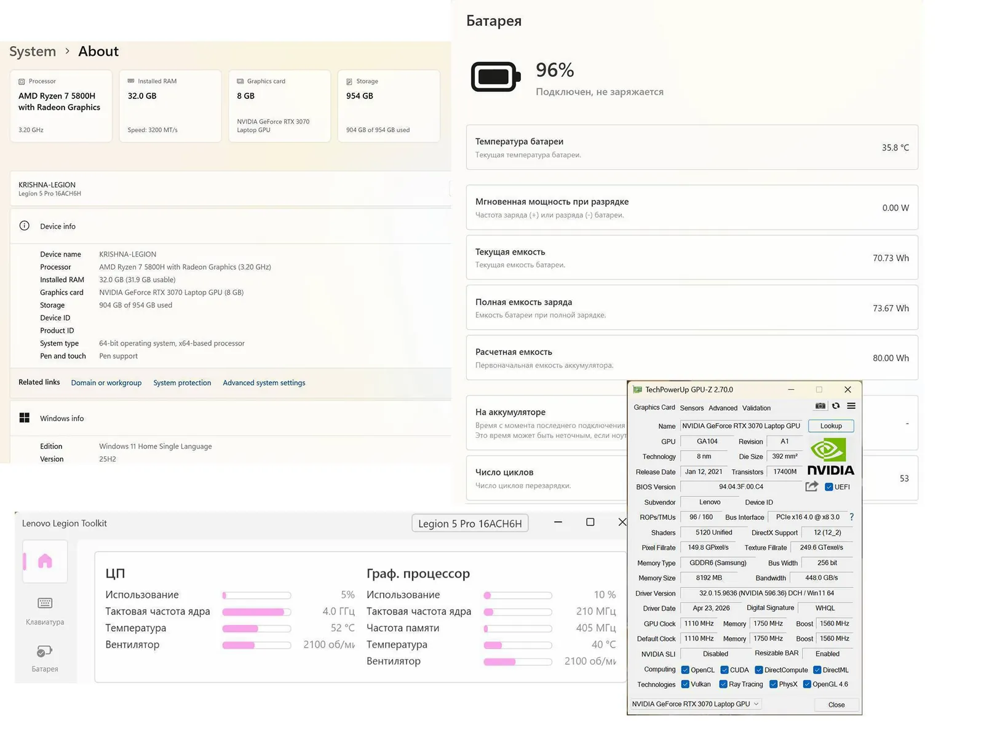Click the Lookup button in GPU-Z

click(831, 426)
